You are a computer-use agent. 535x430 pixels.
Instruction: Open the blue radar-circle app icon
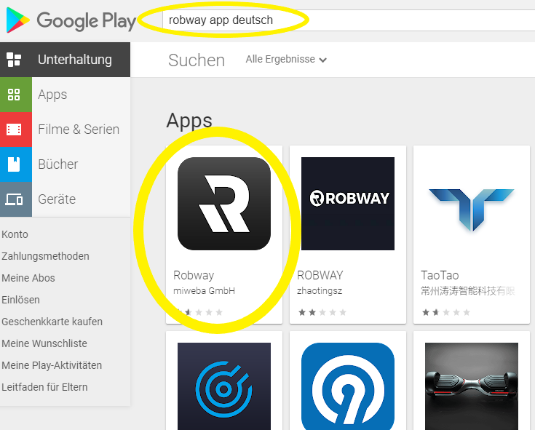coord(224,386)
